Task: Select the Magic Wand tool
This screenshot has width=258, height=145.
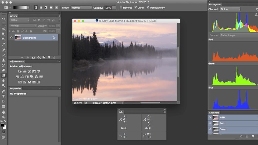Action: coord(3,34)
